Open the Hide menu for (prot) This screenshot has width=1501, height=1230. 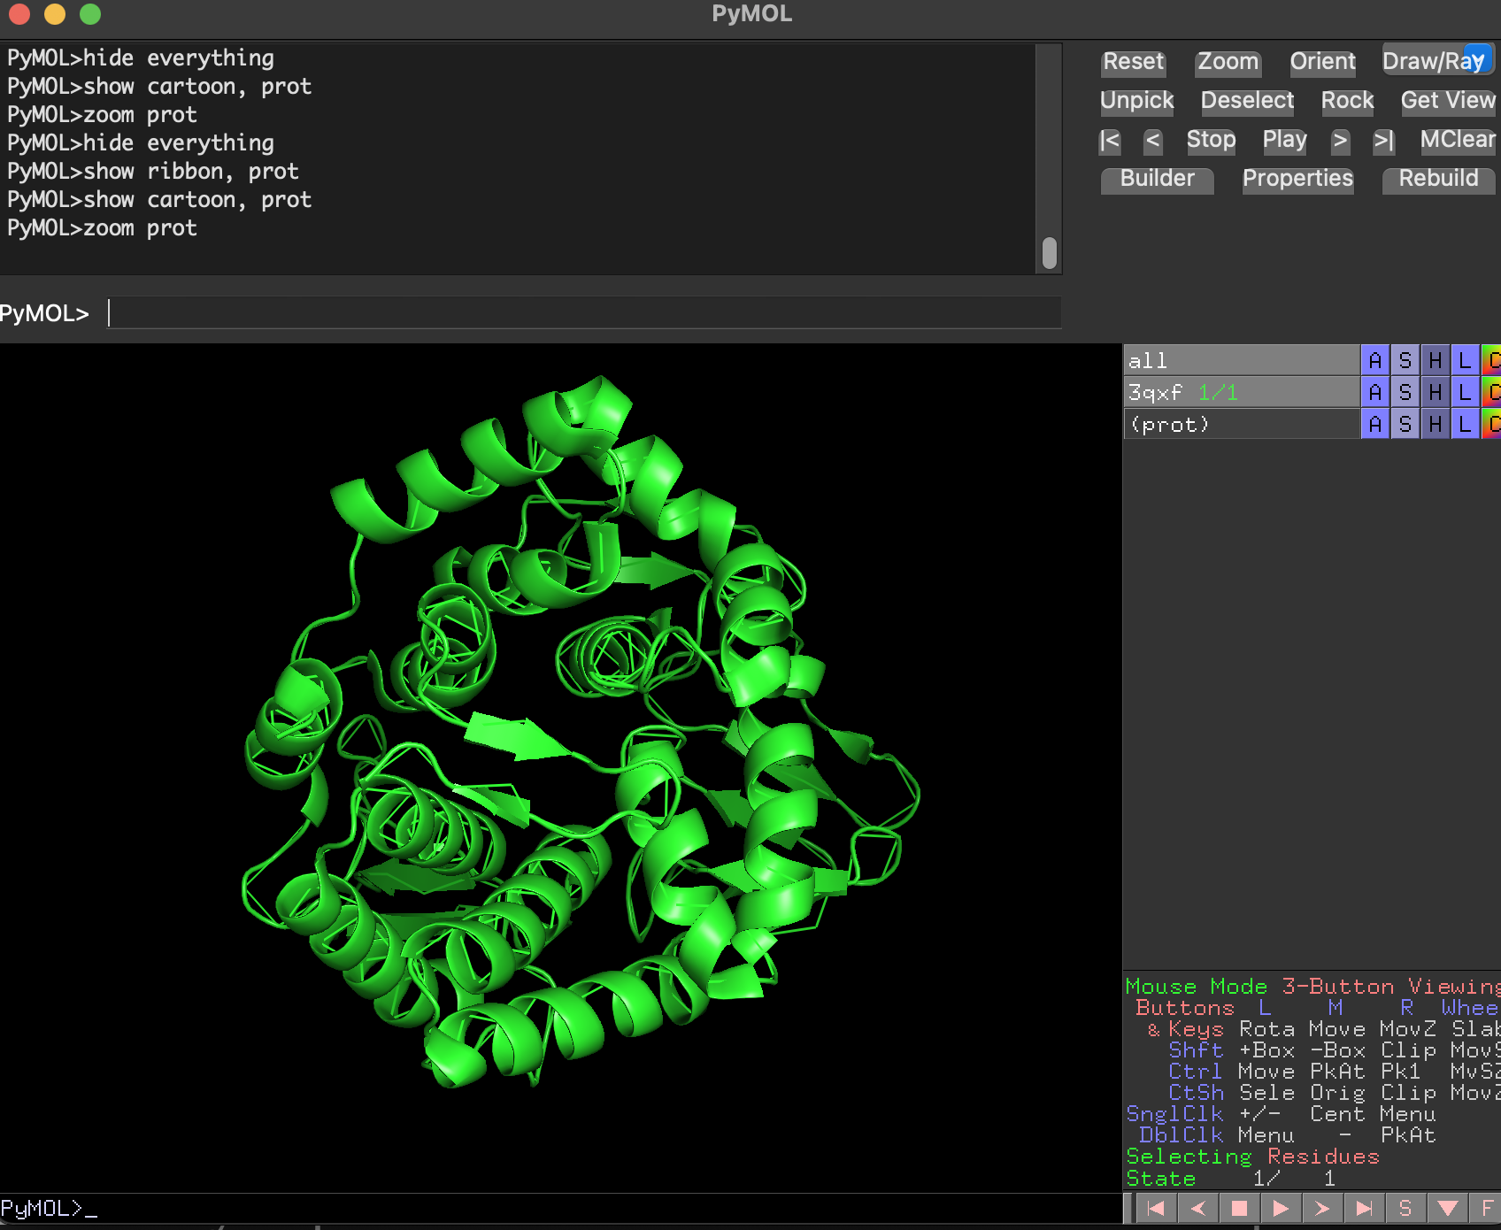1436,424
